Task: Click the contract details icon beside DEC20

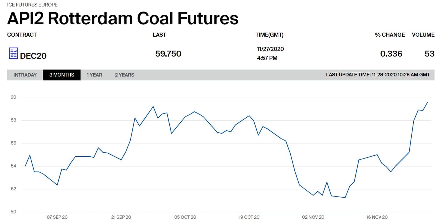Action: click(x=13, y=53)
